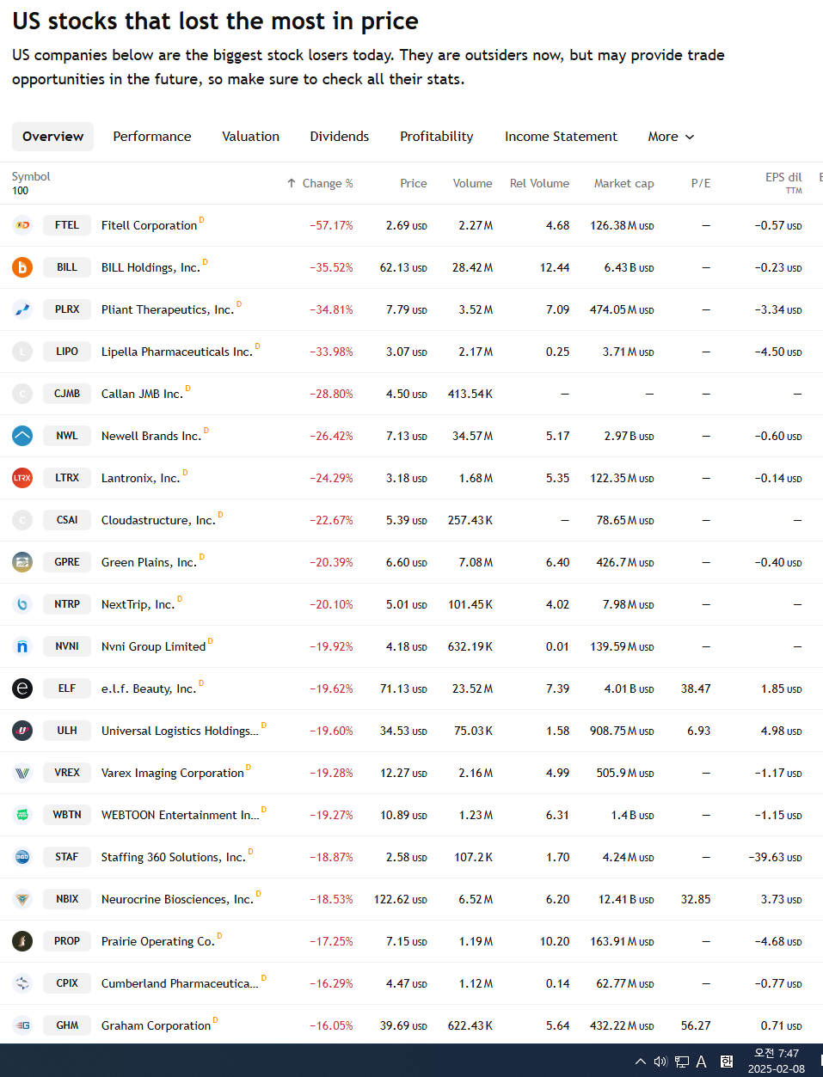Open the taskbar clock and date

click(x=777, y=1061)
